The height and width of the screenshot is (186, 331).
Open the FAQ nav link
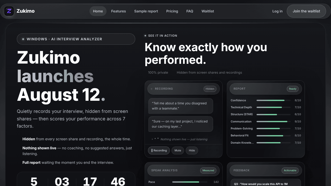click(x=190, y=11)
